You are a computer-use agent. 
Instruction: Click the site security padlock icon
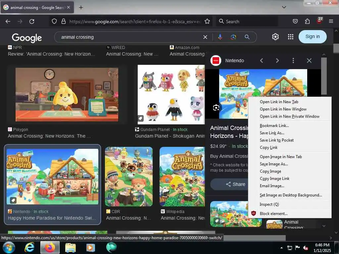tap(63, 21)
